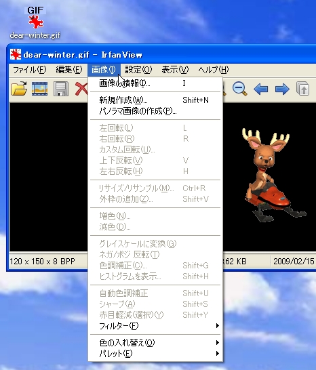This screenshot has height=370, width=316.
Task: Click status bar date 2009/02/15
Action: pos(294,262)
